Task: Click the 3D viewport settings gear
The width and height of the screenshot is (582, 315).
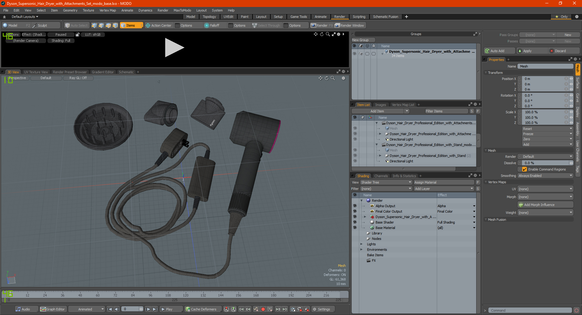Action: tap(343, 78)
